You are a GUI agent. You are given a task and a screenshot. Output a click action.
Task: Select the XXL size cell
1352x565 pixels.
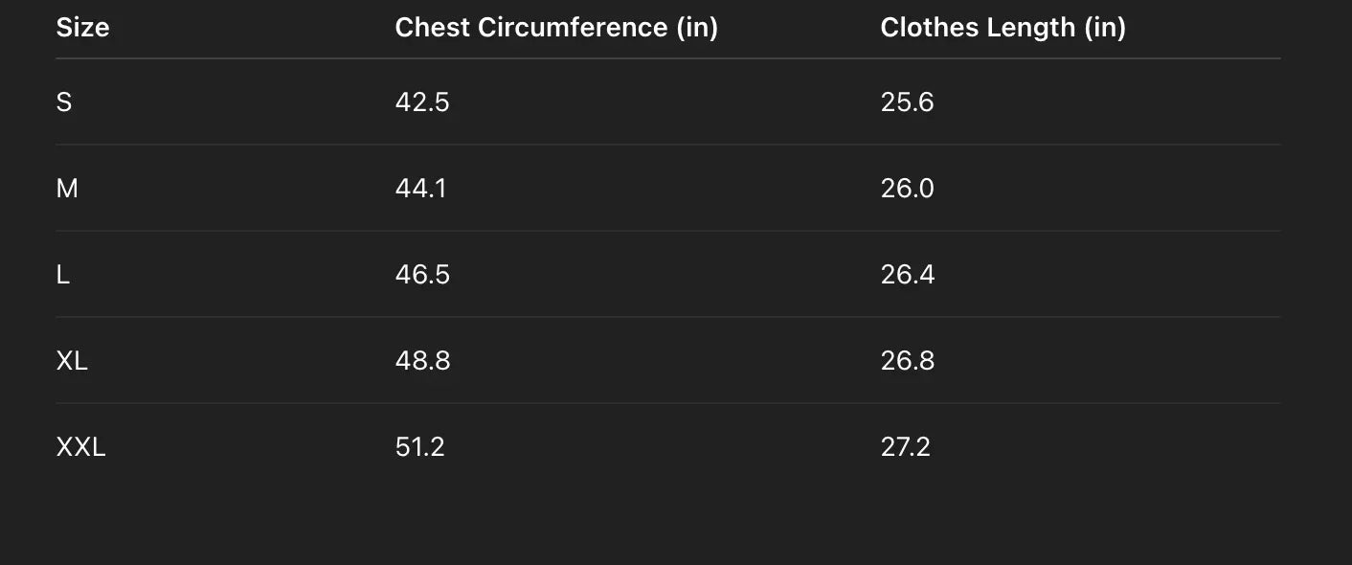tap(80, 447)
